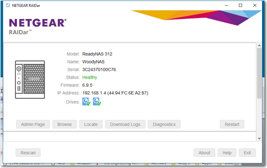Click the vertical scrollbar thumb
Screen dimensions: 267x168
[x=259, y=73]
